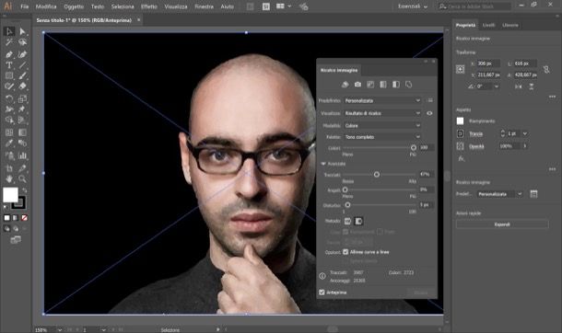562x333 pixels.
Task: Open the Predef Personalizzata dropdown in Properties
Action: pos(500,194)
